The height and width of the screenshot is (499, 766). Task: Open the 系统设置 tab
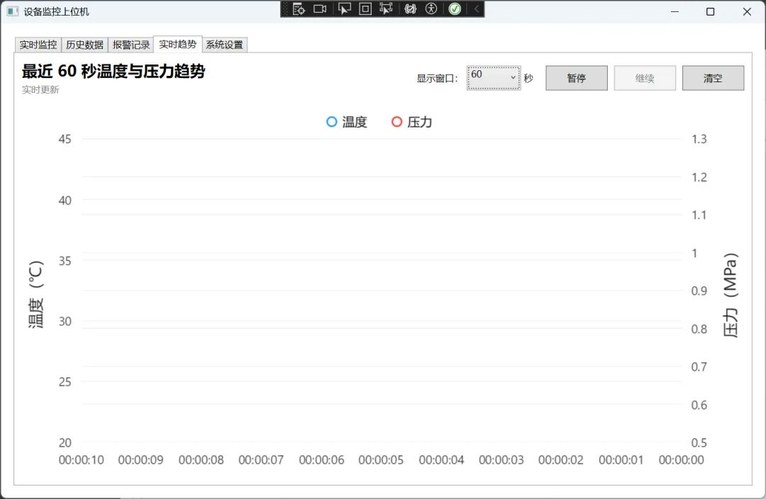pyautogui.click(x=224, y=45)
